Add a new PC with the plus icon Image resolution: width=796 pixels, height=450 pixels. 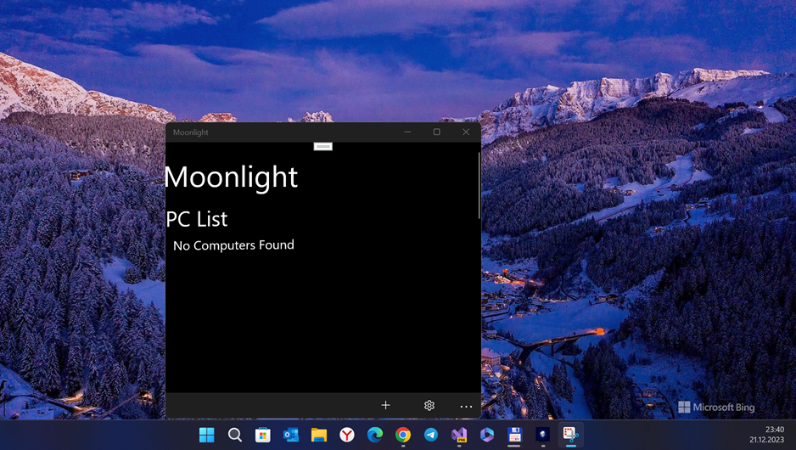click(x=386, y=405)
